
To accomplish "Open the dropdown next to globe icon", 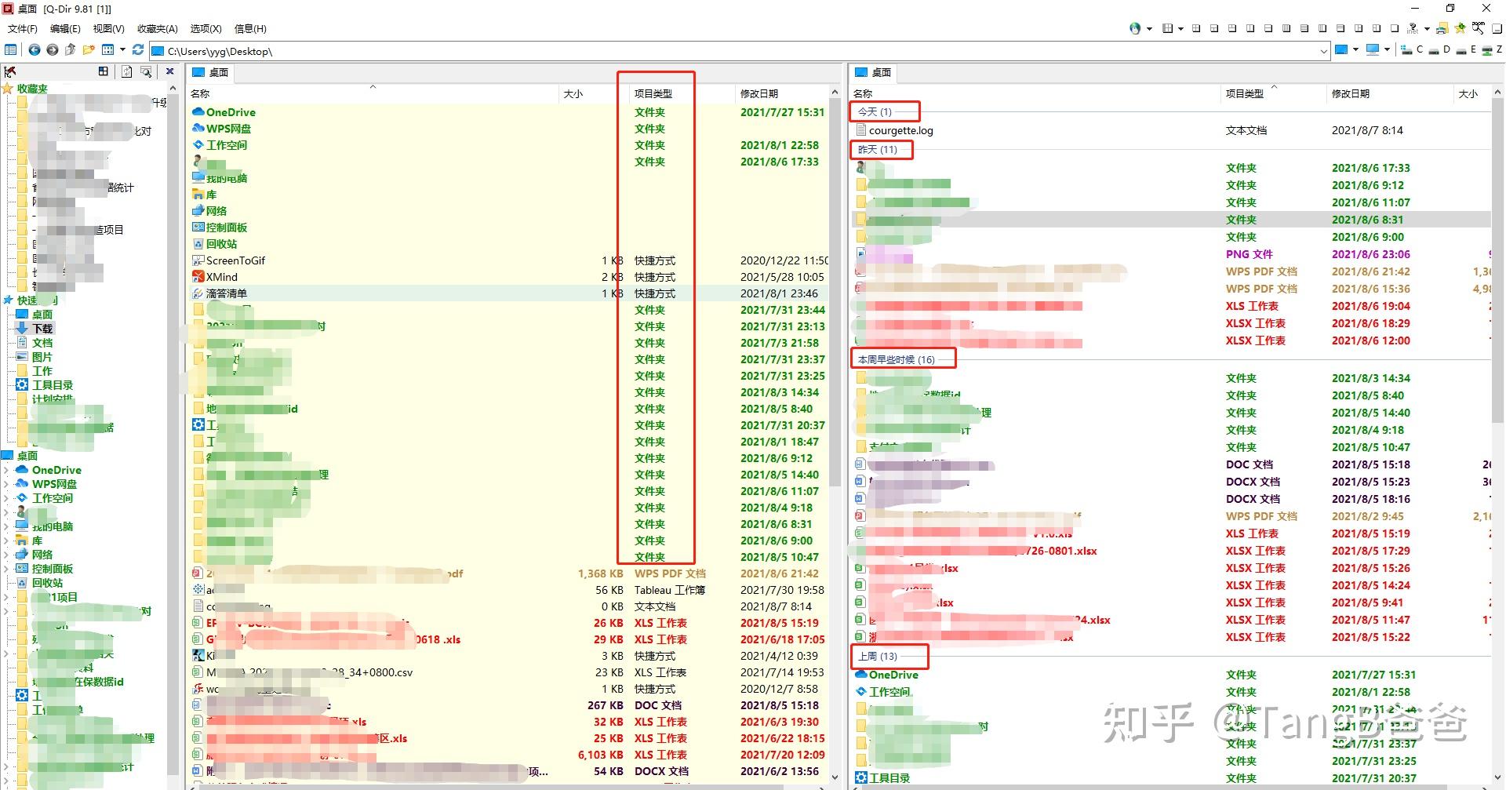I will (x=1149, y=29).
